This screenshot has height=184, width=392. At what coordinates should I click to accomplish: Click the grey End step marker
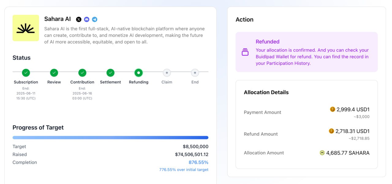(x=195, y=73)
